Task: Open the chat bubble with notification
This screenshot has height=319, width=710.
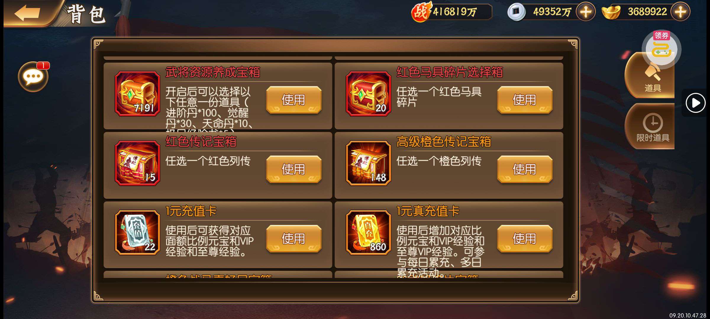Action: (x=33, y=77)
